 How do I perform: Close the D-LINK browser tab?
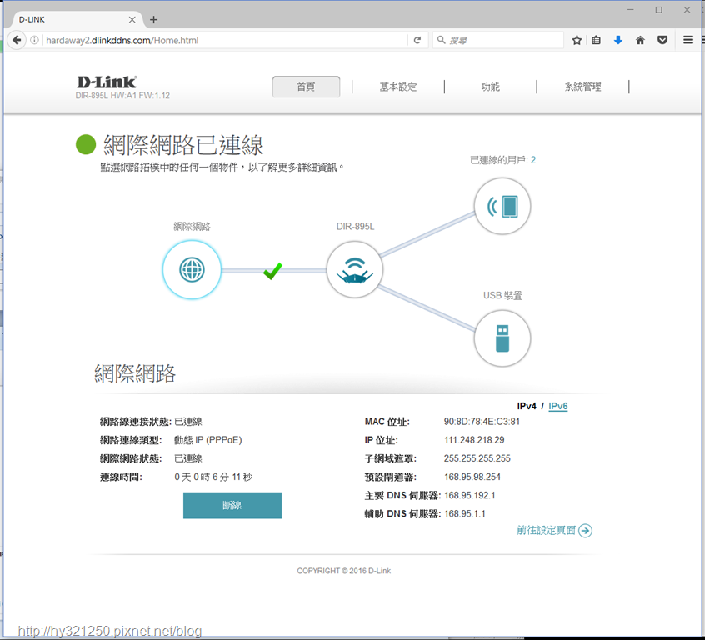coord(132,20)
